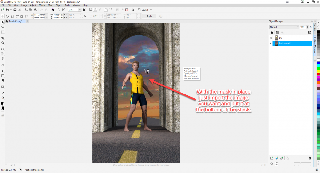
Task: Choose the Zoom magnifier tool
Action: pyautogui.click(x=3, y=43)
